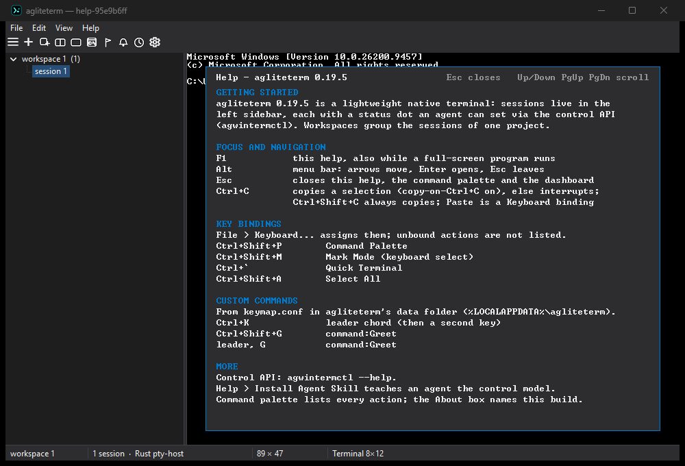
Task: Click the Ctrl+Shift+G command:Greet row
Action: [306, 334]
